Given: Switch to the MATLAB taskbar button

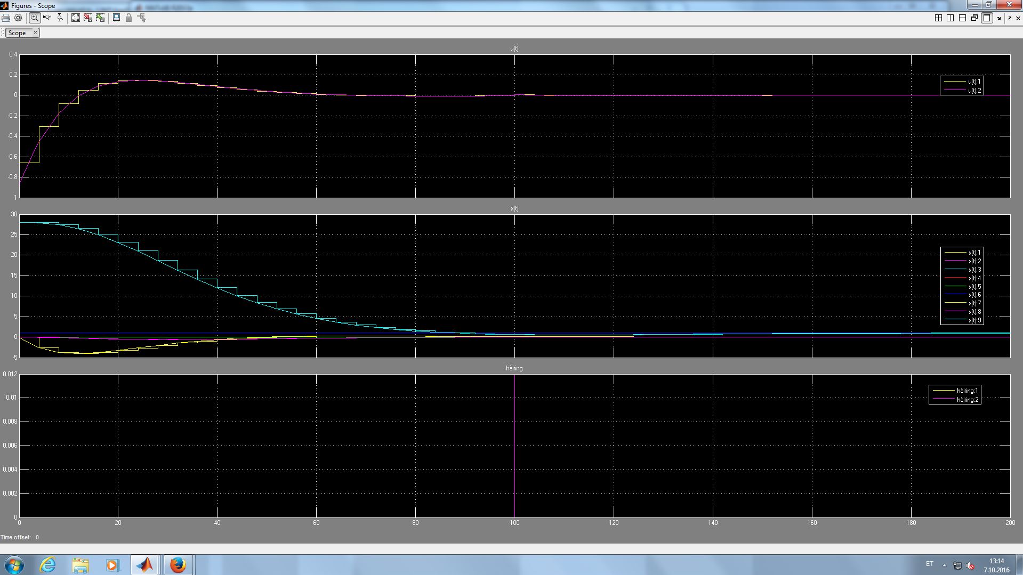Looking at the screenshot, I should click(144, 565).
